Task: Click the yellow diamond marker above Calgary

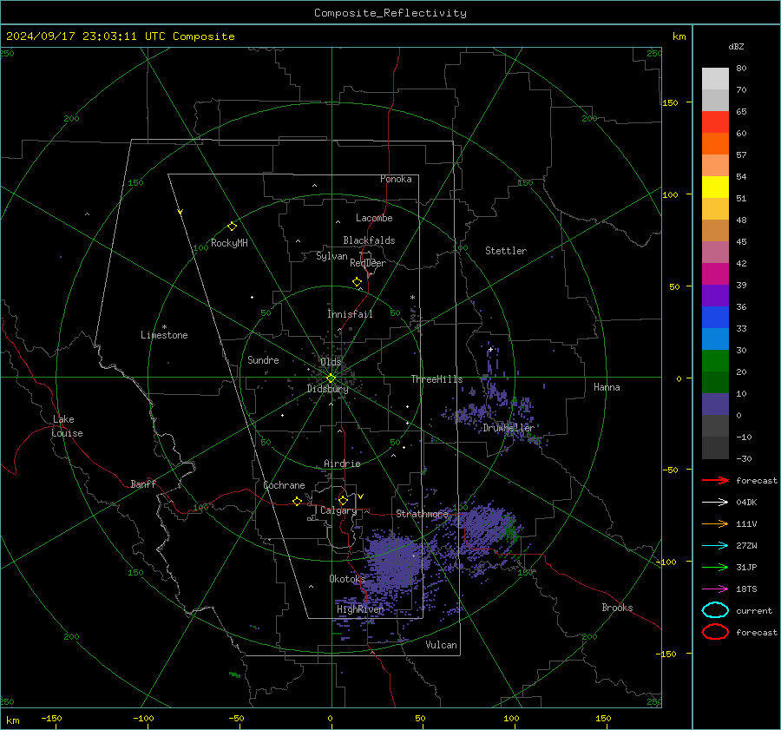Action: click(x=343, y=500)
